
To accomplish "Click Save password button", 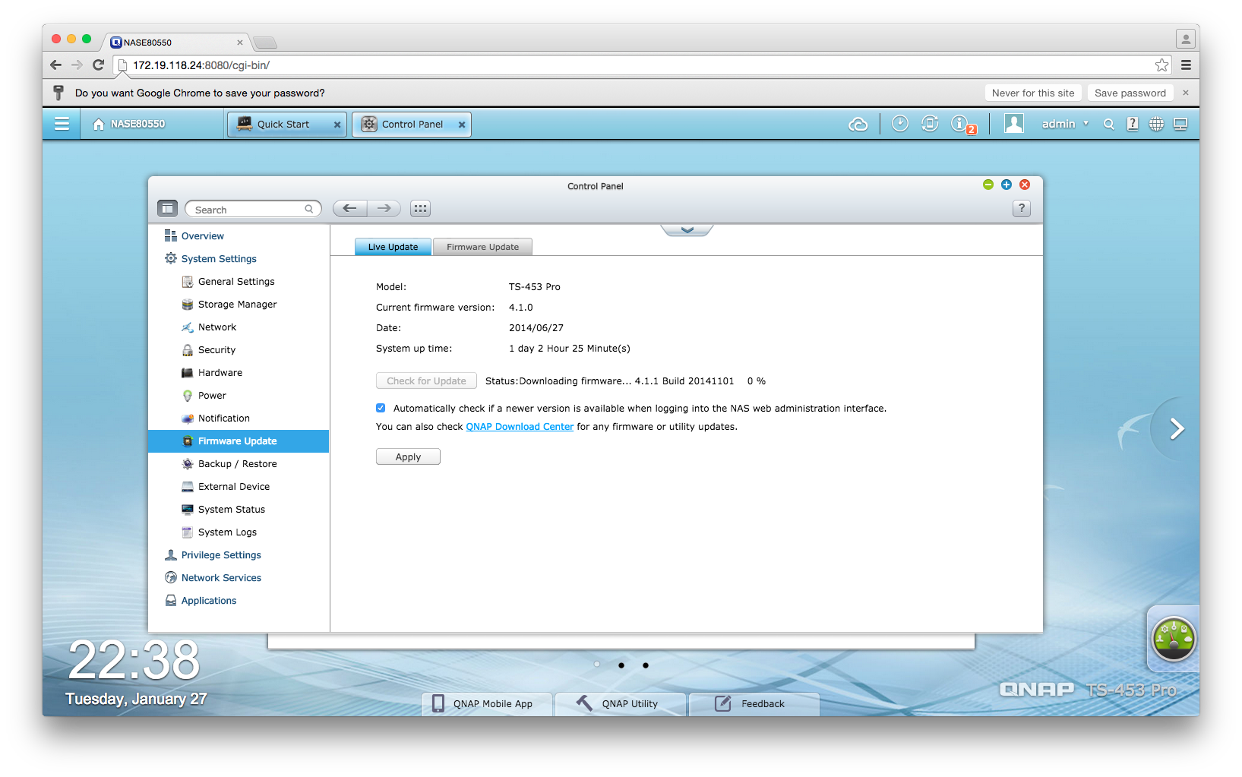I will point(1130,93).
